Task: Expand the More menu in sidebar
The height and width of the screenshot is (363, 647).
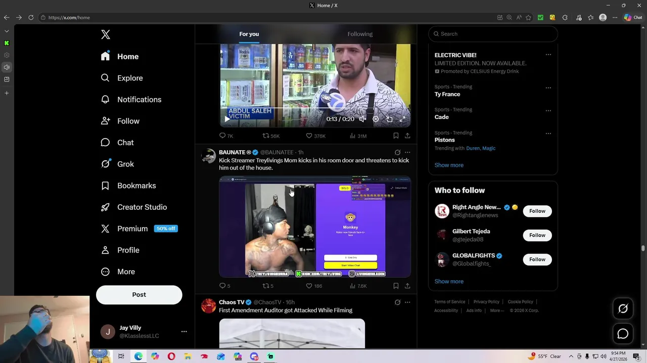Action: click(x=118, y=272)
